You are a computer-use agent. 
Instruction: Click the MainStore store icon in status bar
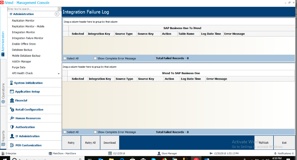tap(50, 153)
